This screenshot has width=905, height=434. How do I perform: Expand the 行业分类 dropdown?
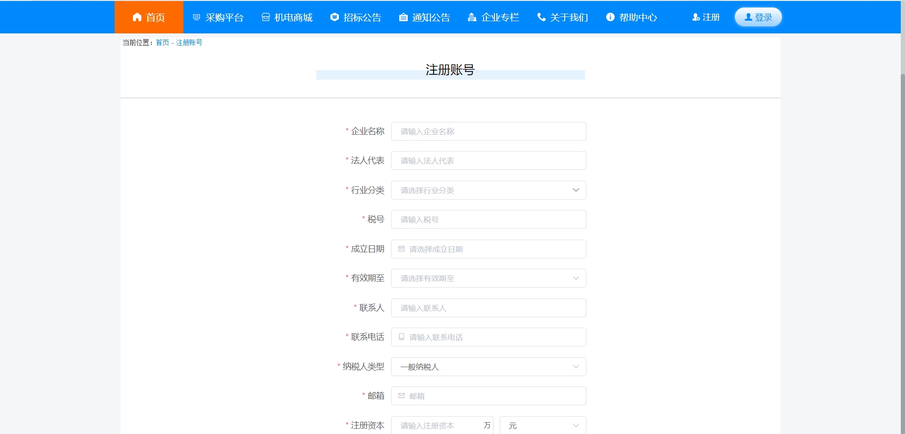coord(488,190)
